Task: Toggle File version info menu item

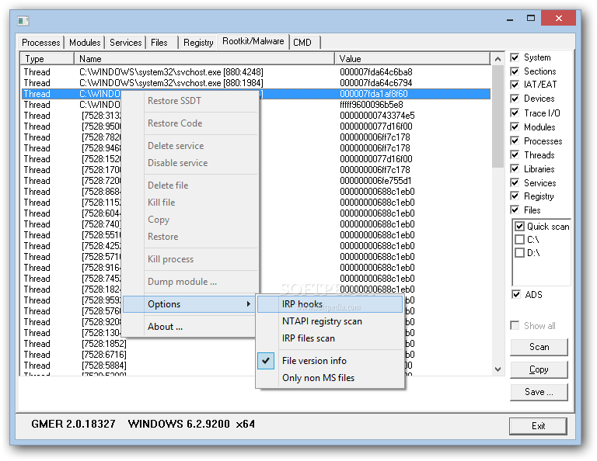Action: coord(330,361)
